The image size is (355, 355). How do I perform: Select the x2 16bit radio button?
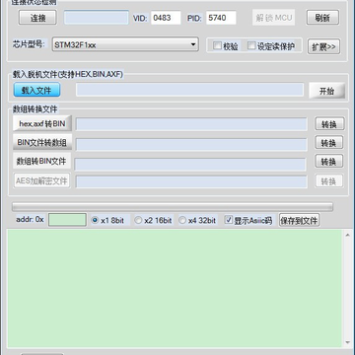tap(138, 220)
